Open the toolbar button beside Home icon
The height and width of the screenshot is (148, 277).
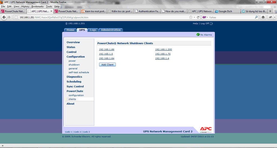pos(270,17)
